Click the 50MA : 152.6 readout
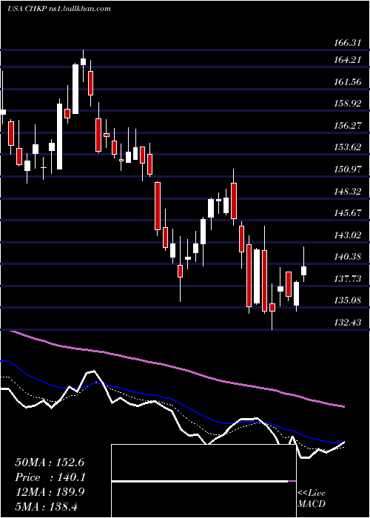The height and width of the screenshot is (518, 370). pos(50,462)
